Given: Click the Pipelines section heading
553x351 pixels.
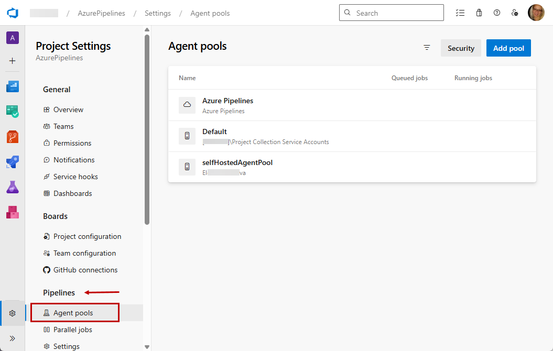Looking at the screenshot, I should pos(59,293).
